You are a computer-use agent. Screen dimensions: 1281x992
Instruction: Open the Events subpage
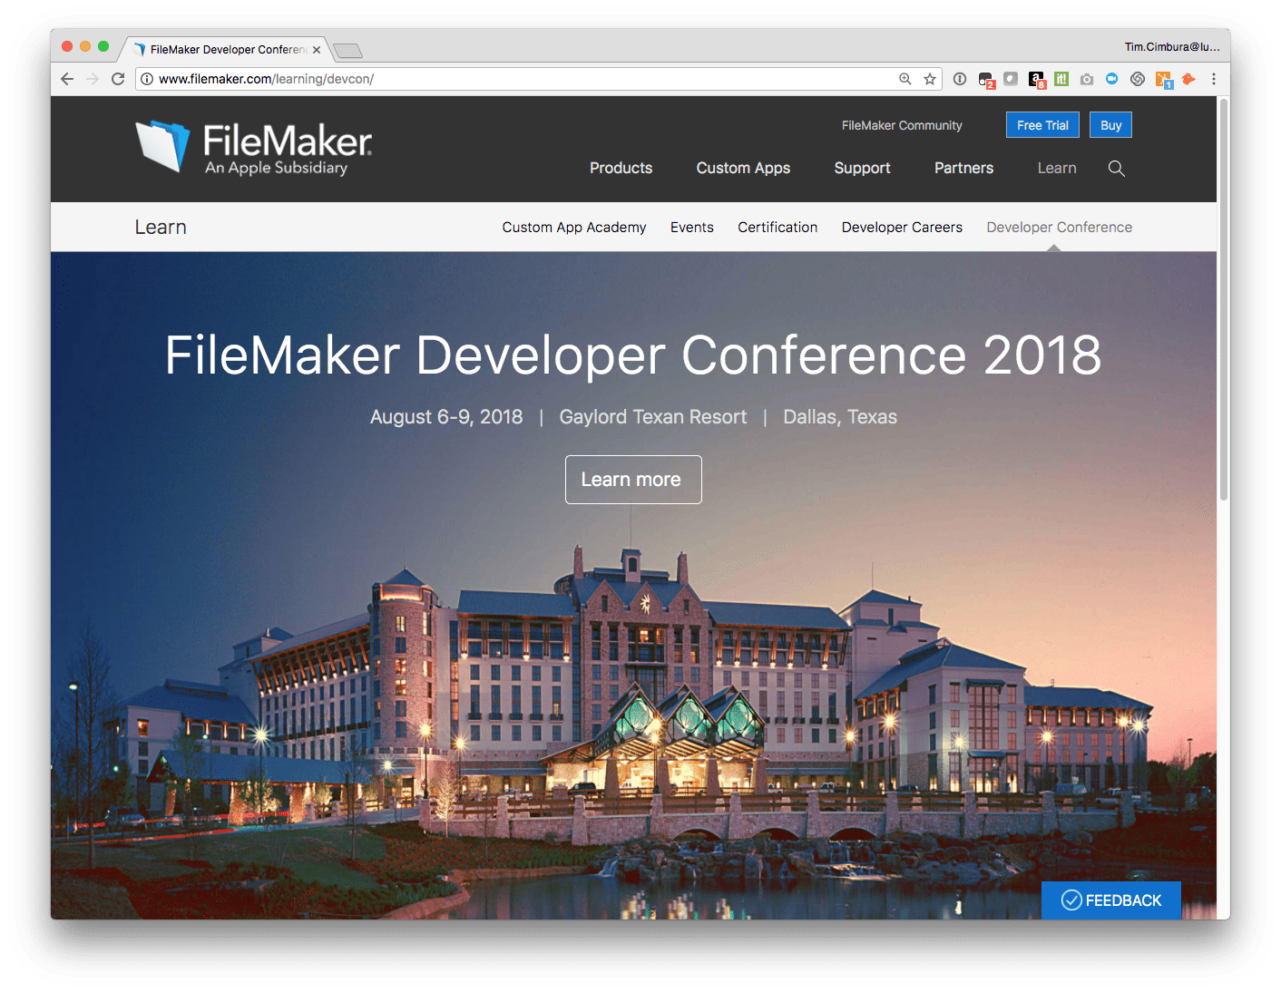pyautogui.click(x=692, y=228)
